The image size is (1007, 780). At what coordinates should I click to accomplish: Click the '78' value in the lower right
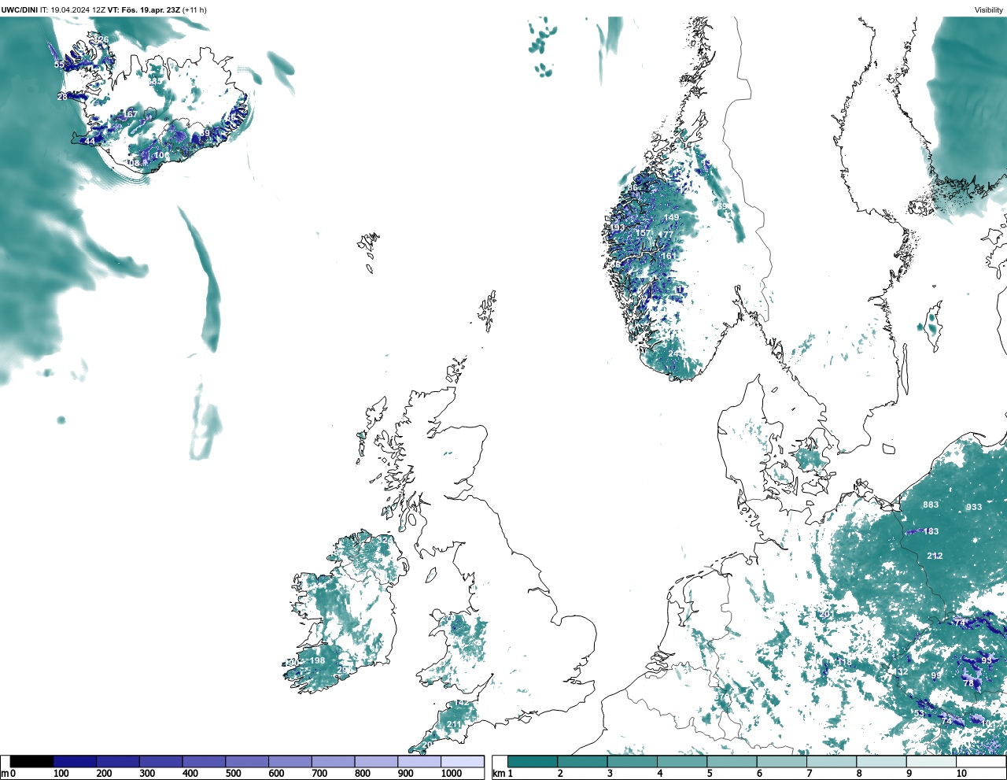[968, 684]
